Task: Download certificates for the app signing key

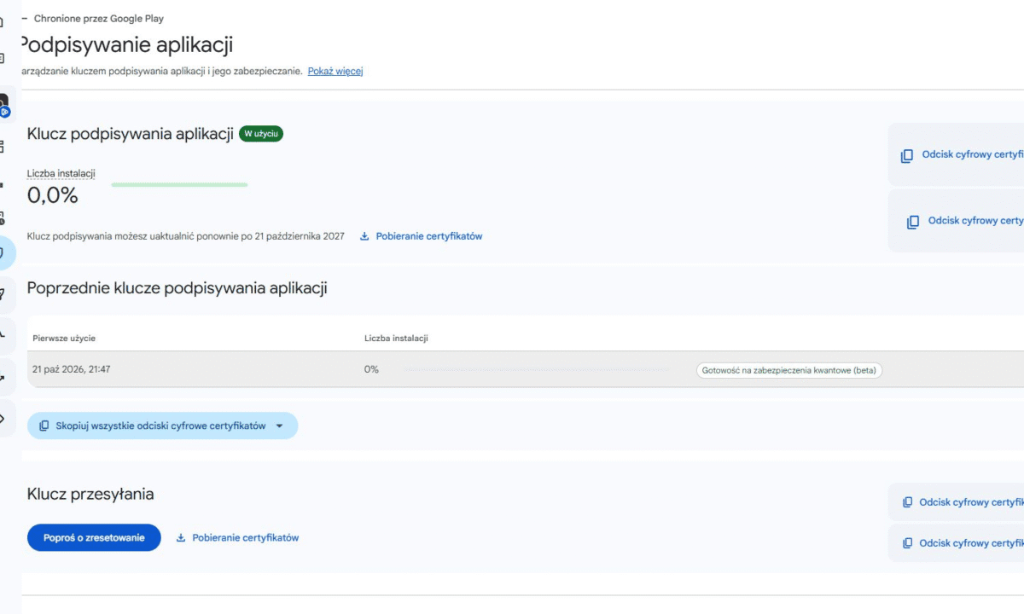Action: (x=421, y=236)
